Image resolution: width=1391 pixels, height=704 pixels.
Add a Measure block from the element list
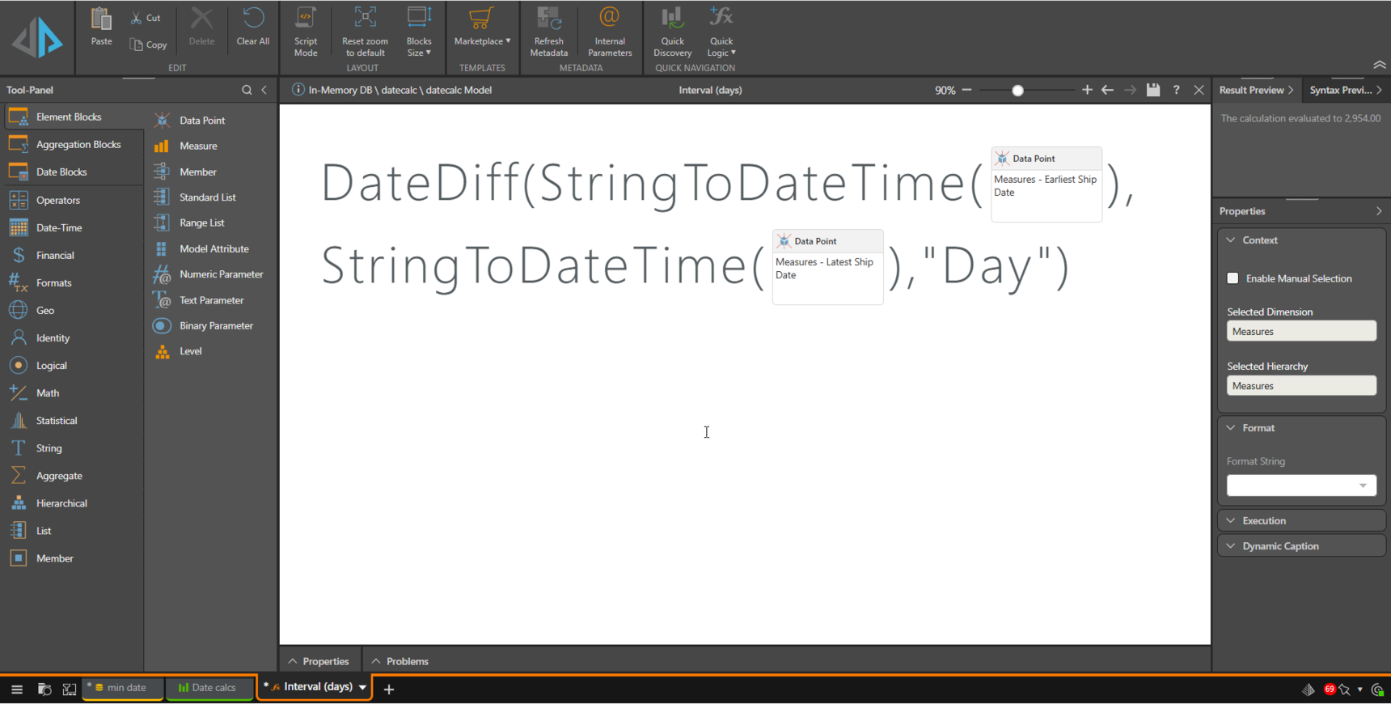pos(198,146)
